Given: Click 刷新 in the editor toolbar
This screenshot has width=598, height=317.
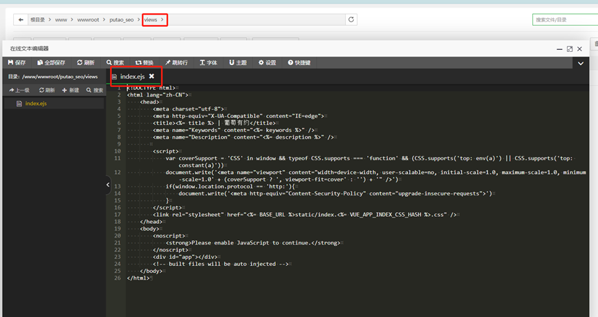Looking at the screenshot, I should pyautogui.click(x=86, y=62).
